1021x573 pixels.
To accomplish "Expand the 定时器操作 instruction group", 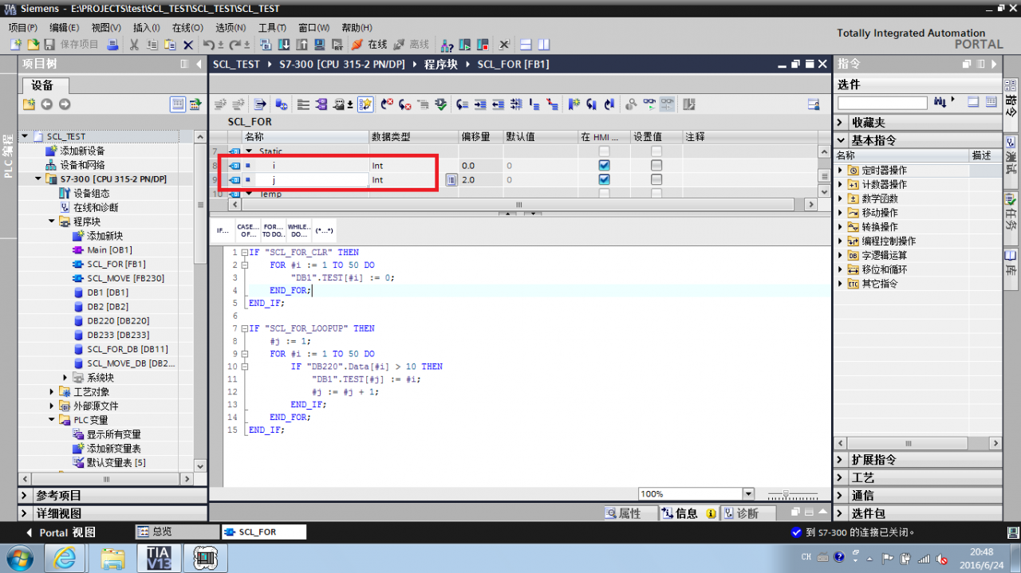I will pos(840,171).
